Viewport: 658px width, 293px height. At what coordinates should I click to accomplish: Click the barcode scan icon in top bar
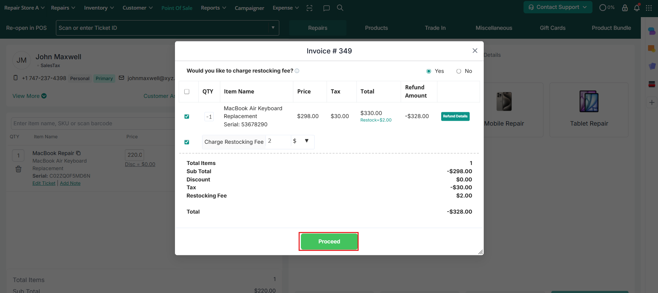[x=309, y=8]
